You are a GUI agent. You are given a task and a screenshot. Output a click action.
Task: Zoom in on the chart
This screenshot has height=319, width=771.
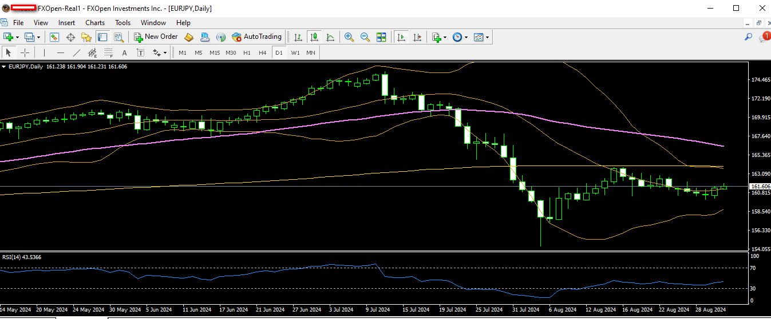click(x=349, y=37)
